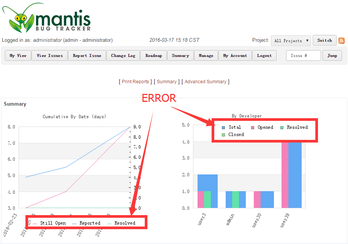Focus the Issue # input field
Image resolution: width=348 pixels, height=244 pixels.
[303, 55]
